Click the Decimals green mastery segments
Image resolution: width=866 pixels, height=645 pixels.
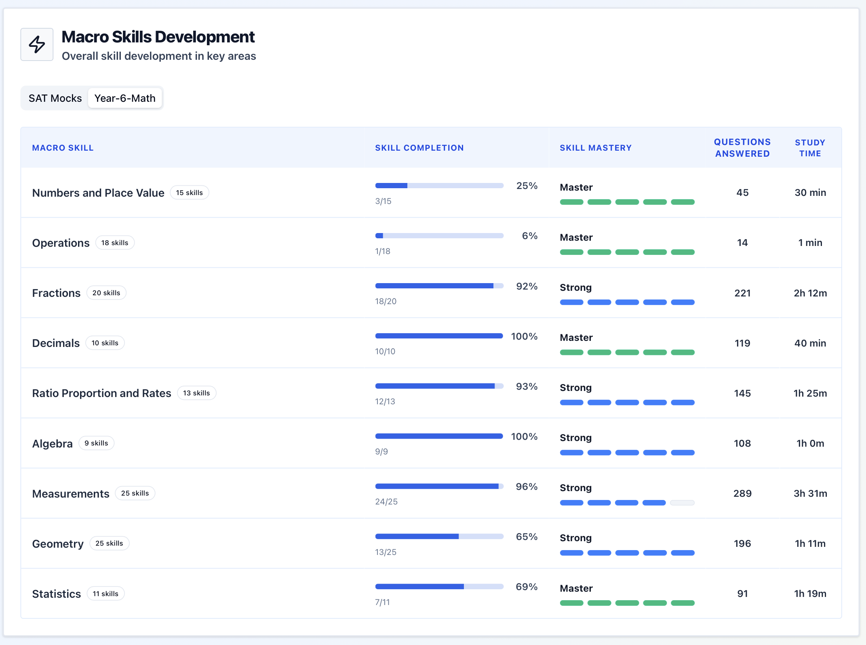627,353
